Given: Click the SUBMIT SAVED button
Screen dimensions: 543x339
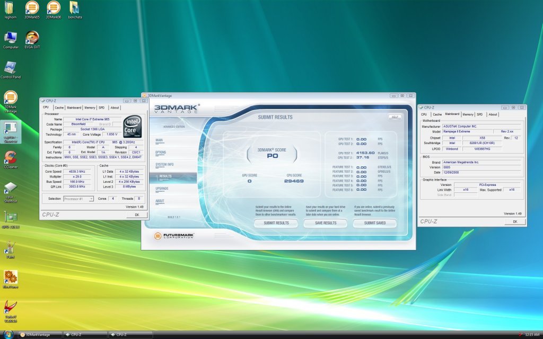Looking at the screenshot, I should (x=375, y=223).
